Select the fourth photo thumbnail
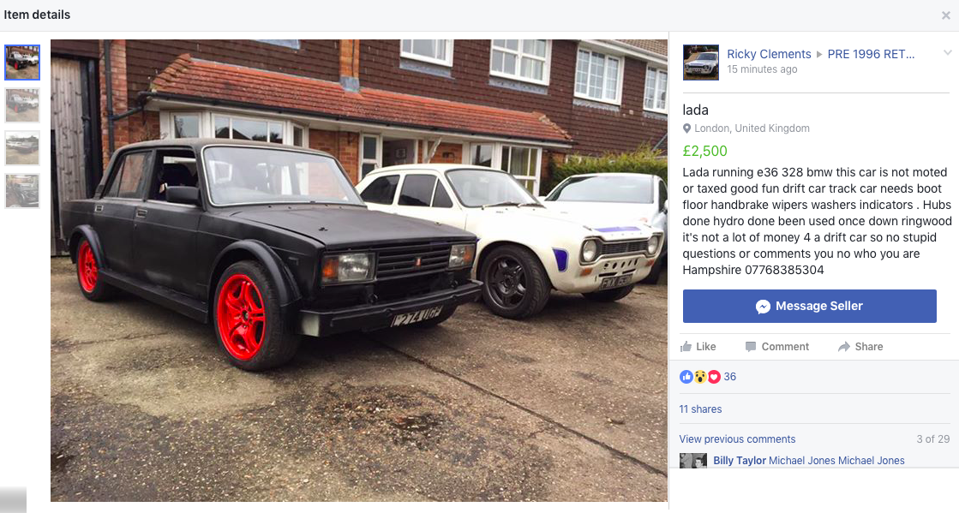959x513 pixels. (22, 191)
